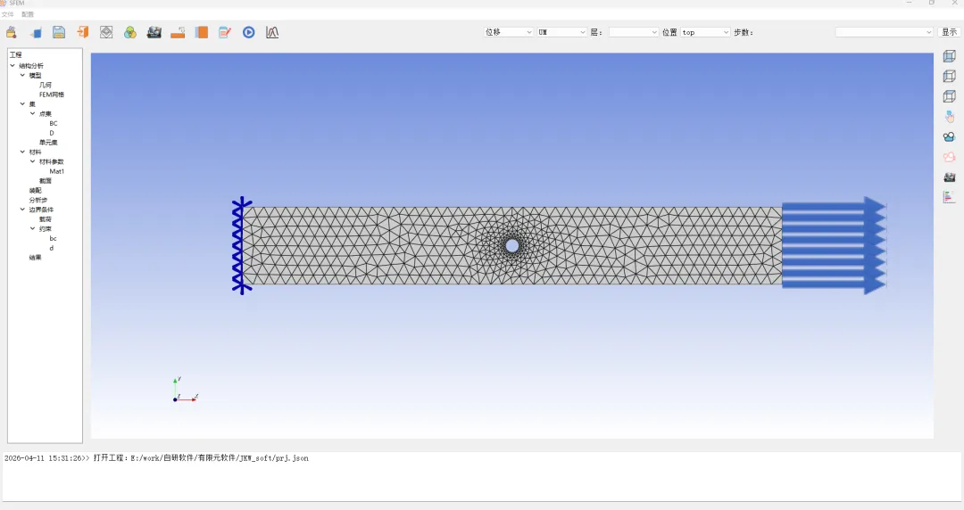
Task: Select FEM网格 in the project tree
Action: (x=52, y=95)
